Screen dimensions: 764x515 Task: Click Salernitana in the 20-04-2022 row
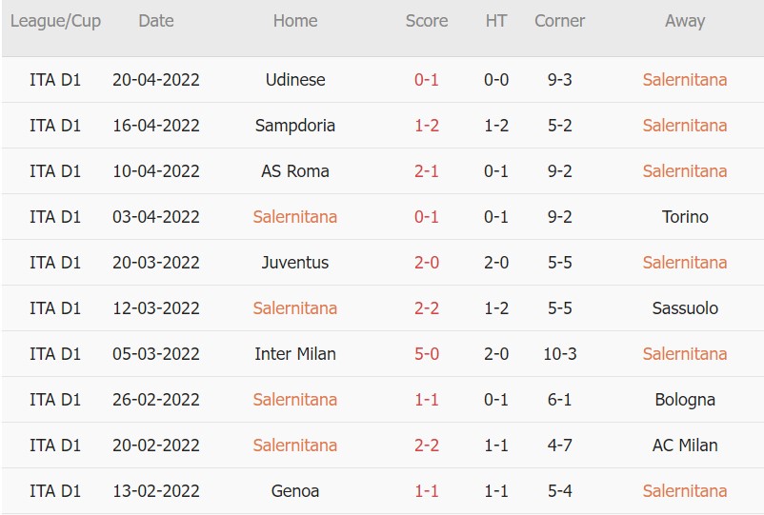pyautogui.click(x=685, y=80)
